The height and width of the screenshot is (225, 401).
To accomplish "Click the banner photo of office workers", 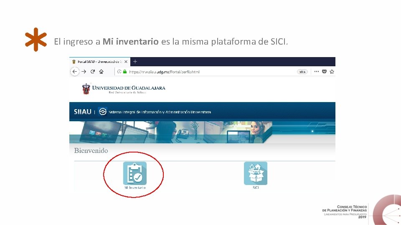I will [x=170, y=132].
